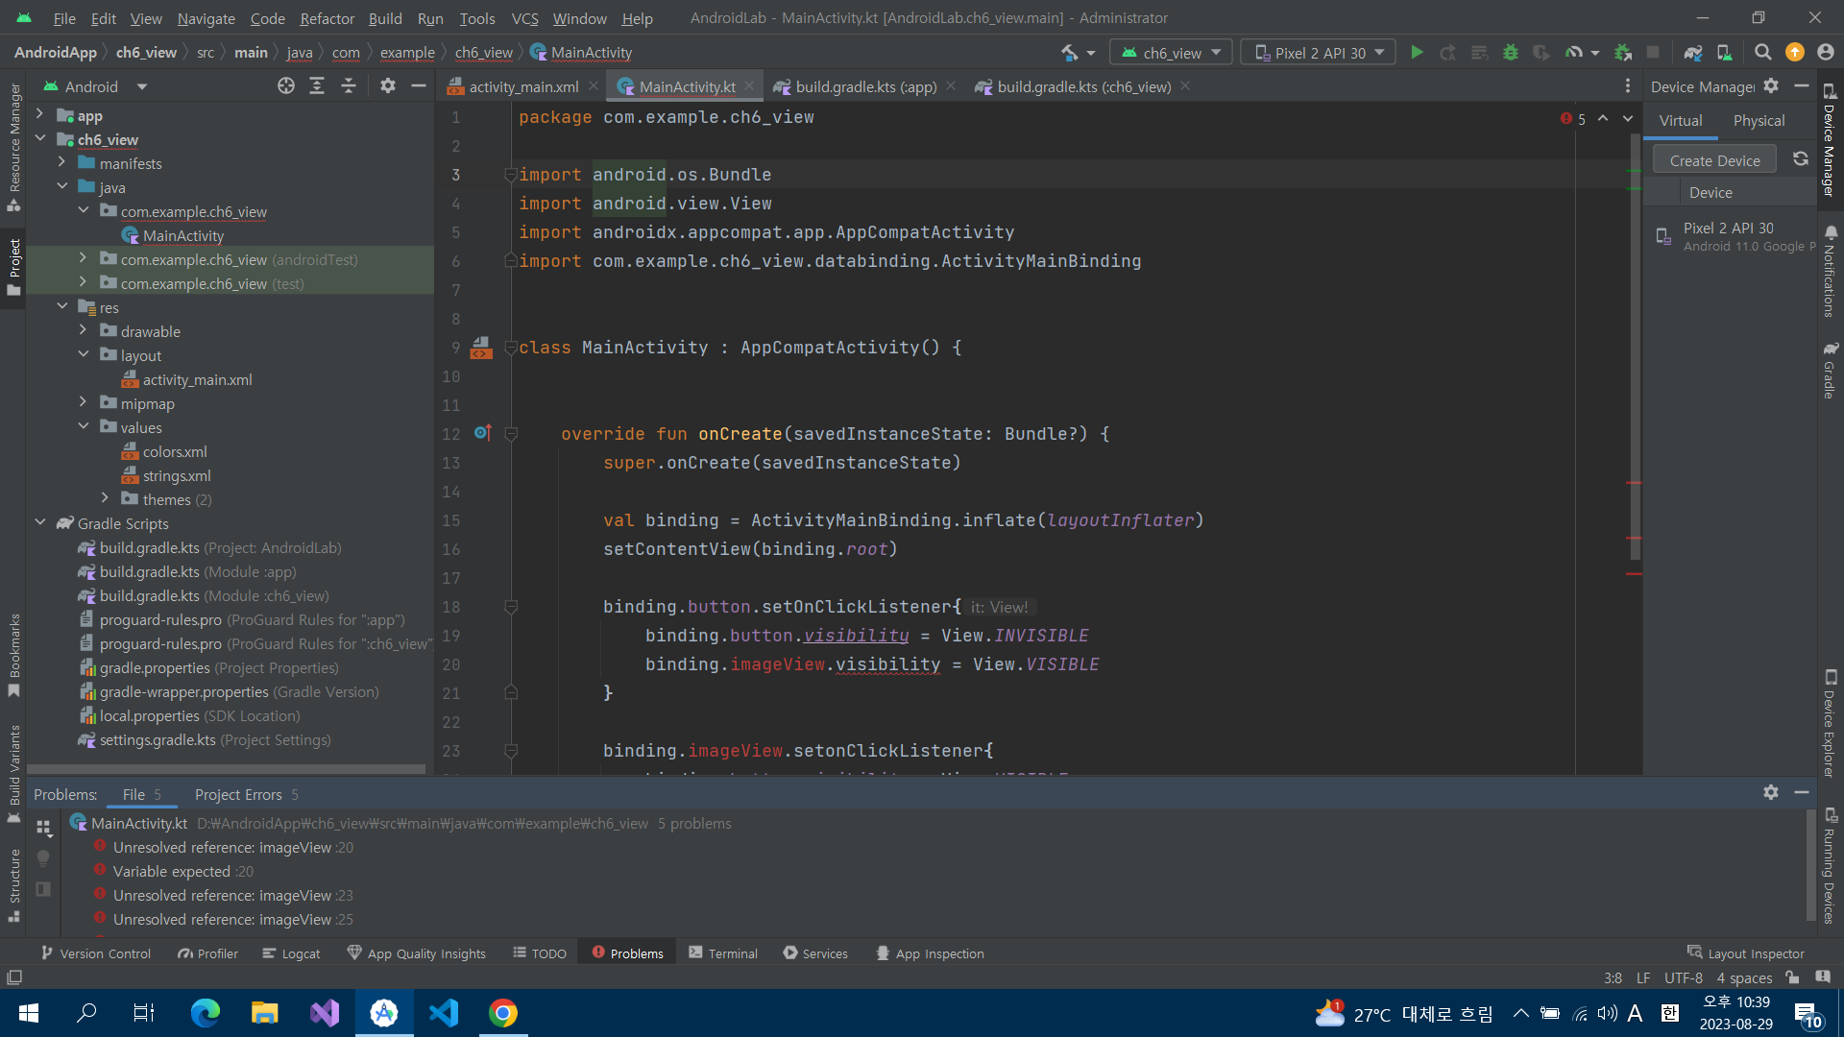Refresh the Device Manager list

coord(1801,159)
